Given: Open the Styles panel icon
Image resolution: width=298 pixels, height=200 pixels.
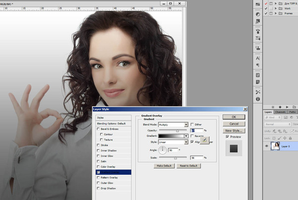Looking at the screenshot, I should coord(258,22).
